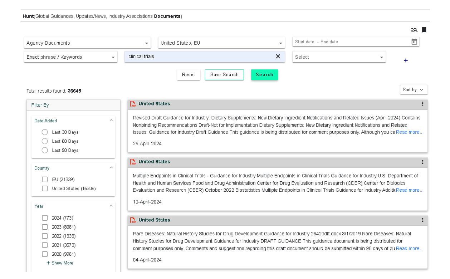Viewport: 450px width, 279px height.
Task: Click the bookmark saved searches icon
Action: (424, 30)
